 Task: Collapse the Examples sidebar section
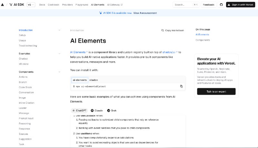[x=59, y=54]
